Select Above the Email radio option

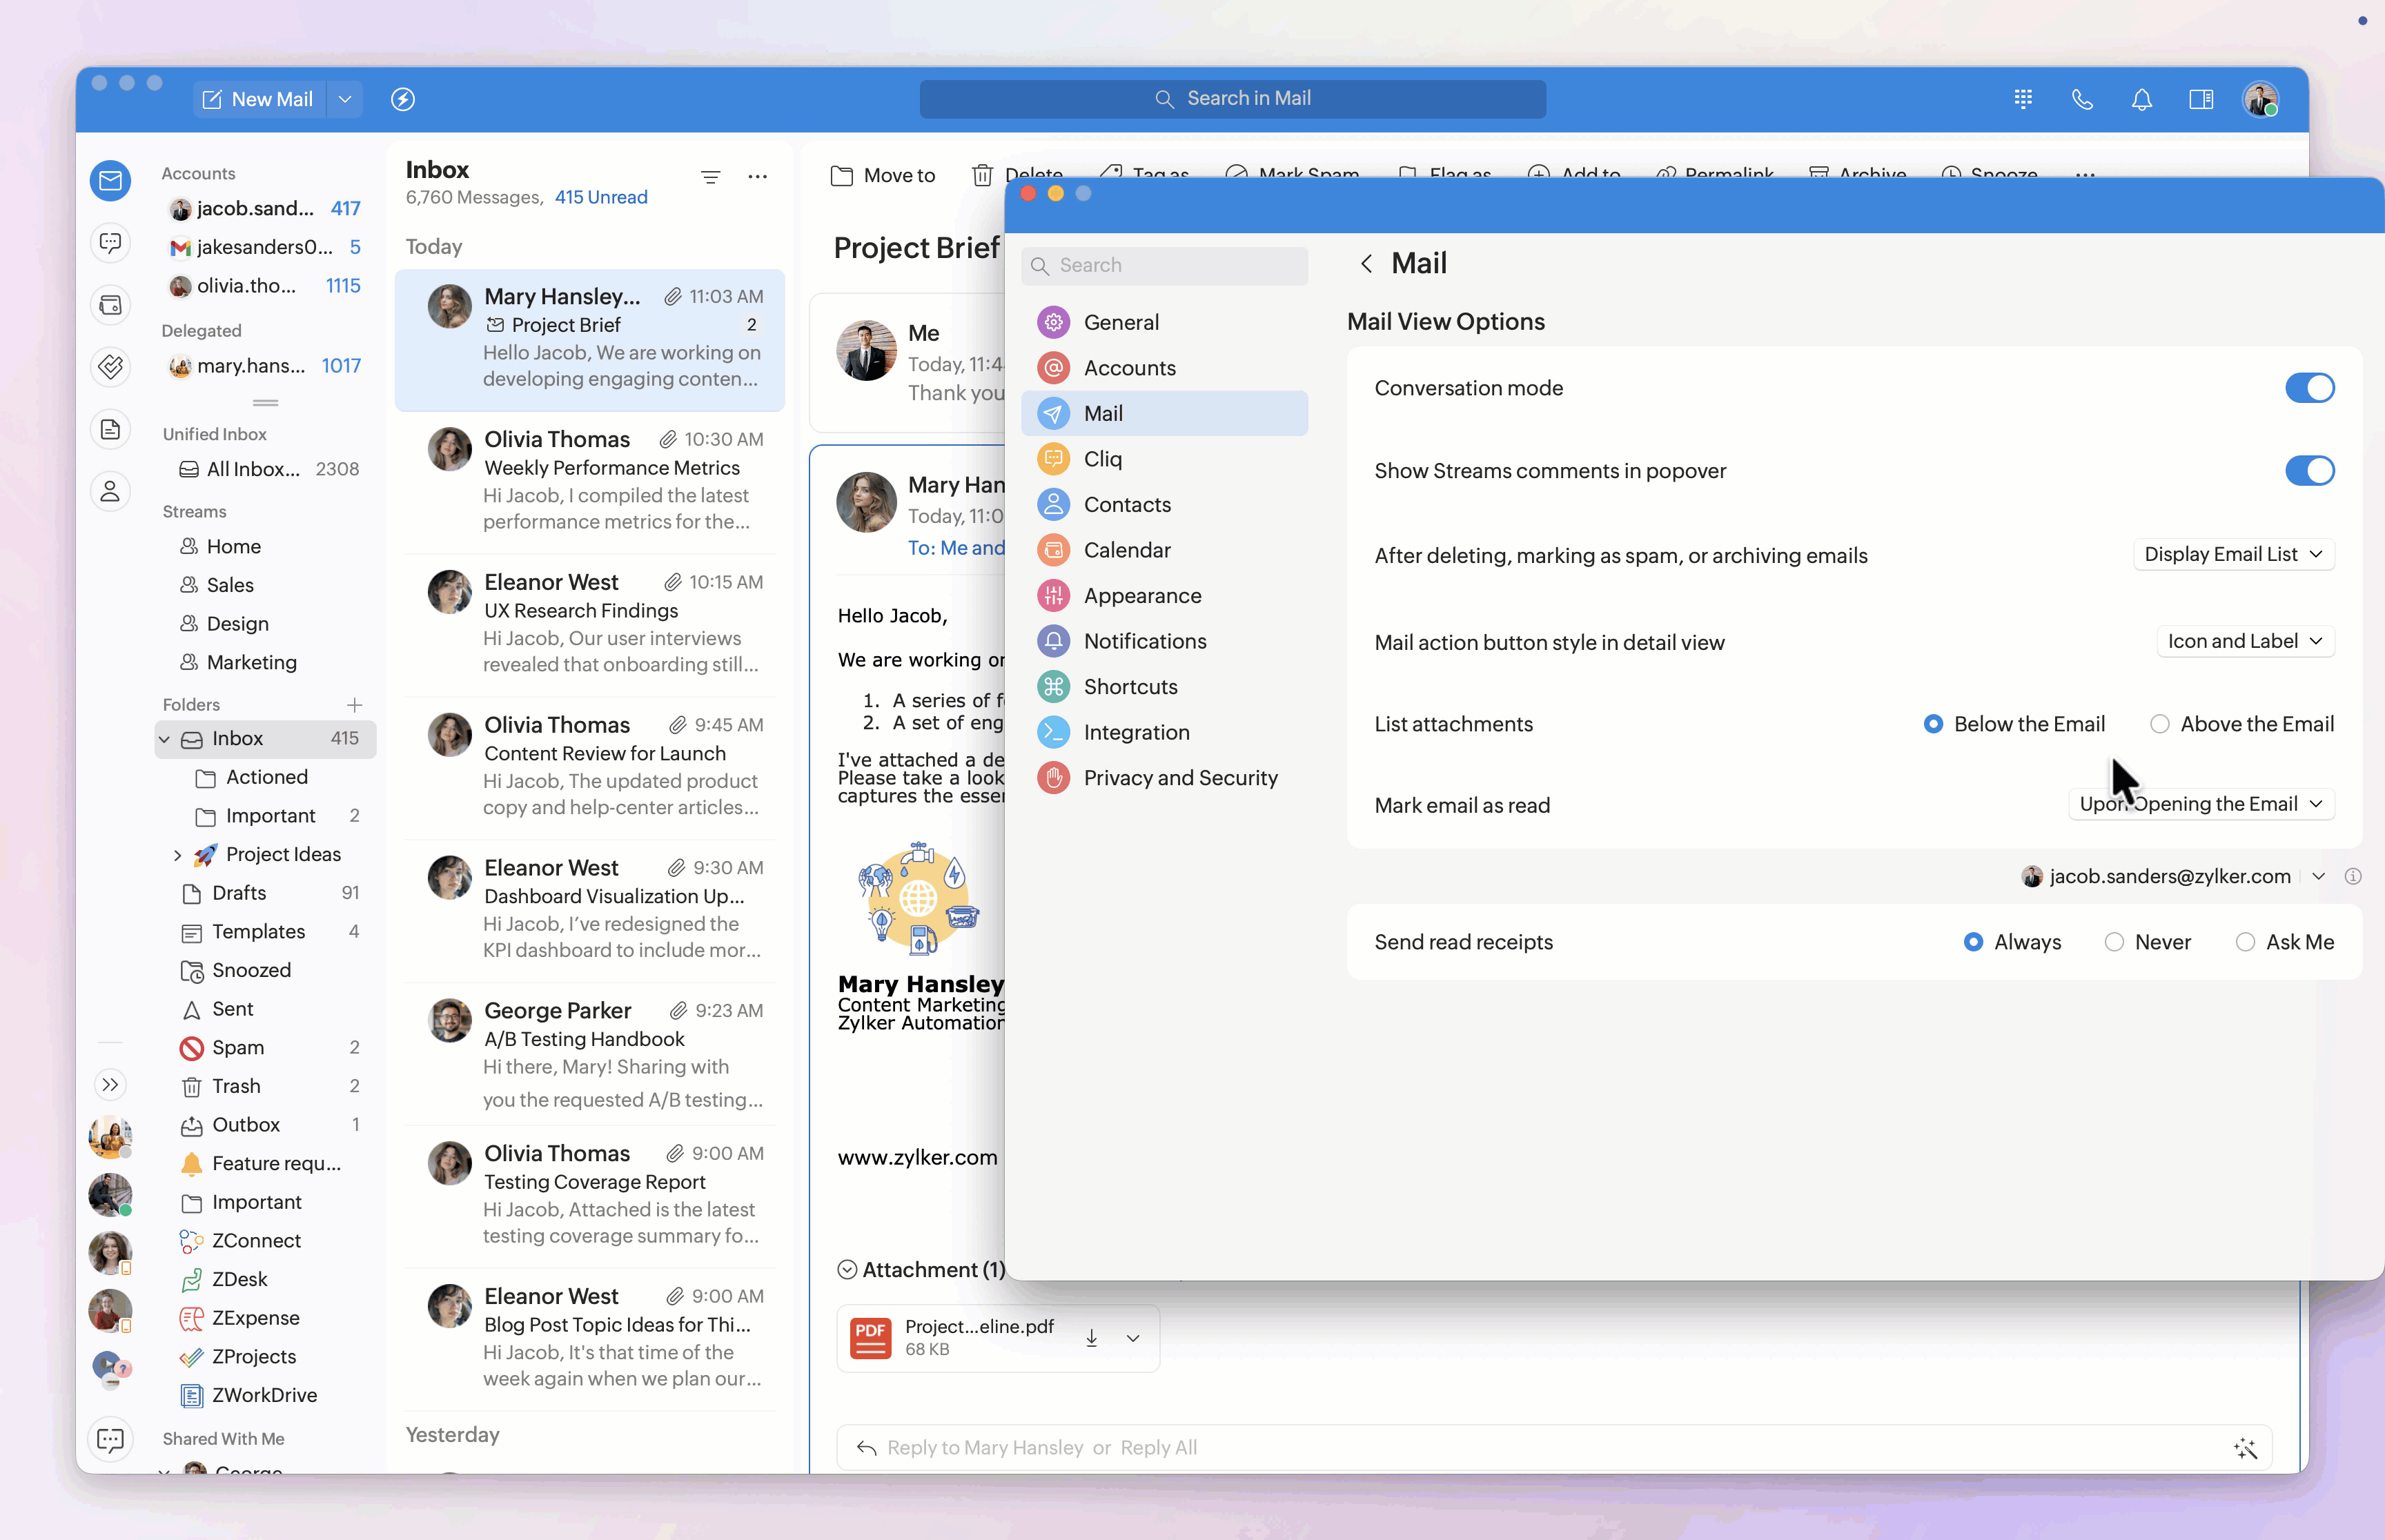pos(2160,724)
